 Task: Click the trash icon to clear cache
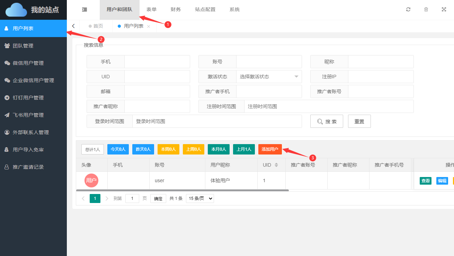[x=426, y=10]
